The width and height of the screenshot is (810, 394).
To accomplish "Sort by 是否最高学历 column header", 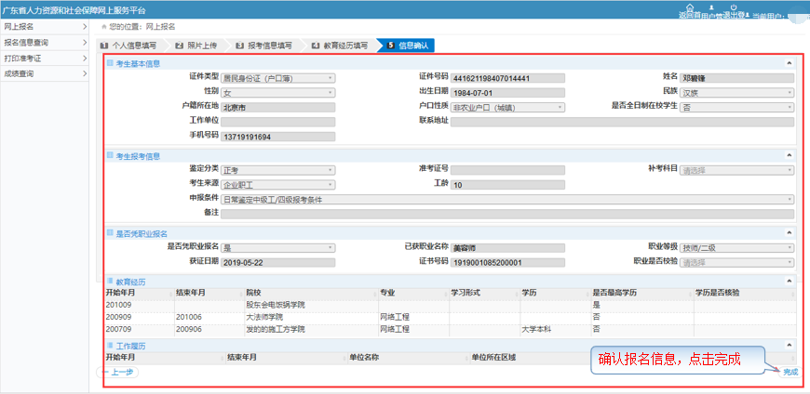I will point(642,293).
